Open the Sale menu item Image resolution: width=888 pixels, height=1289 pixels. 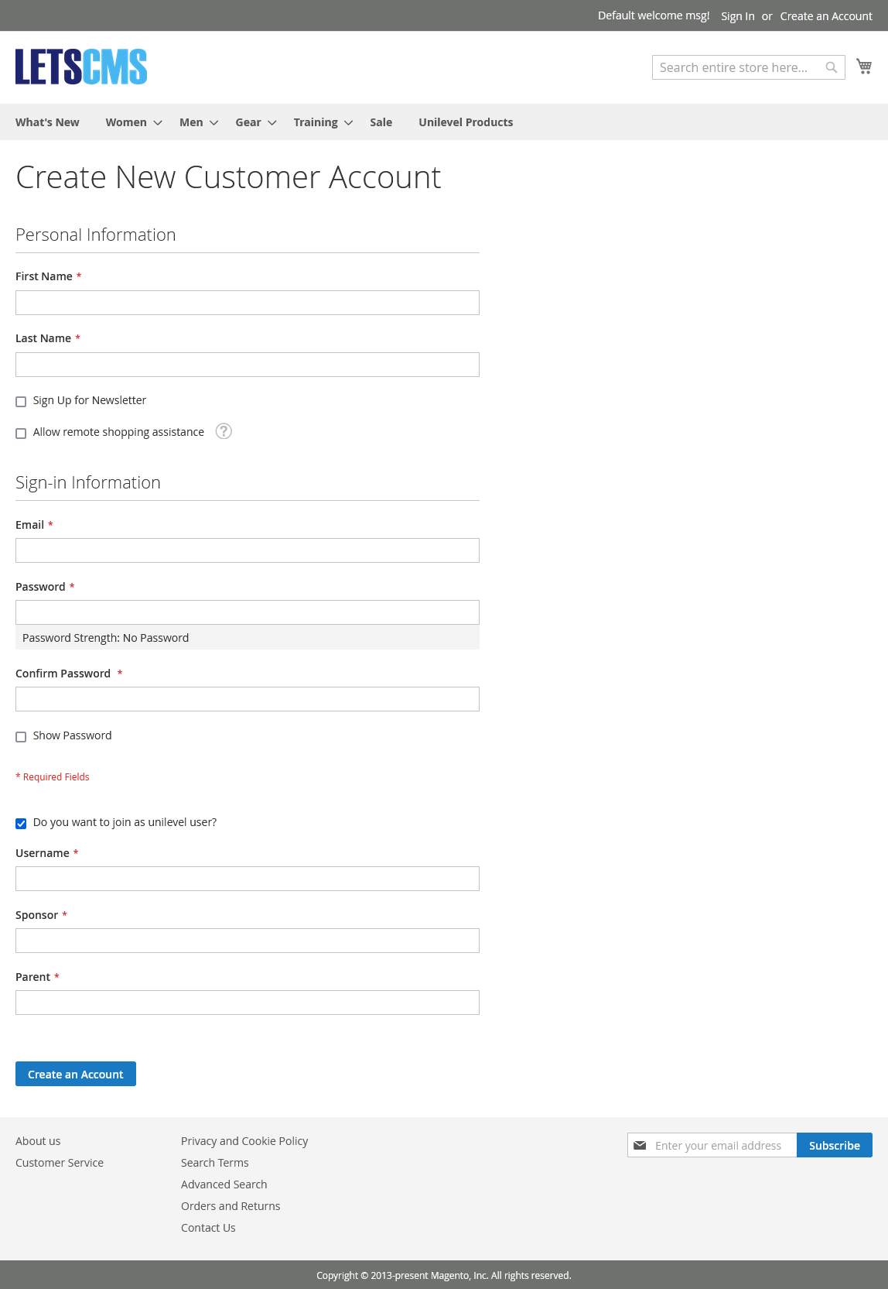381,122
